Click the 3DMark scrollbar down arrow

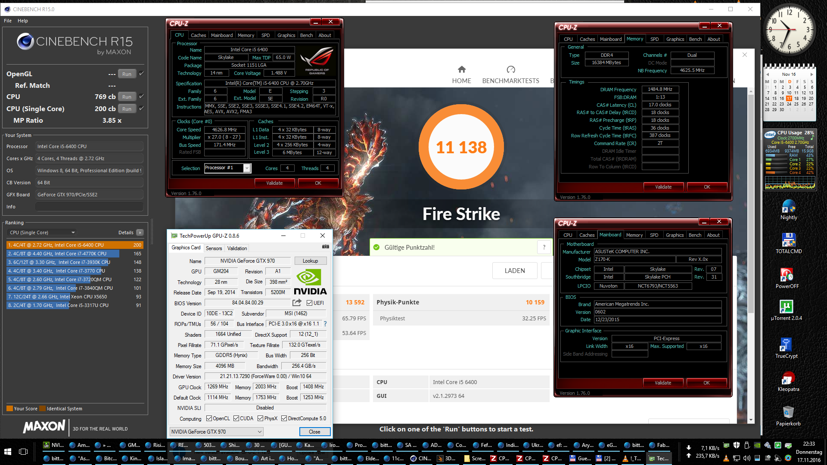coord(751,420)
